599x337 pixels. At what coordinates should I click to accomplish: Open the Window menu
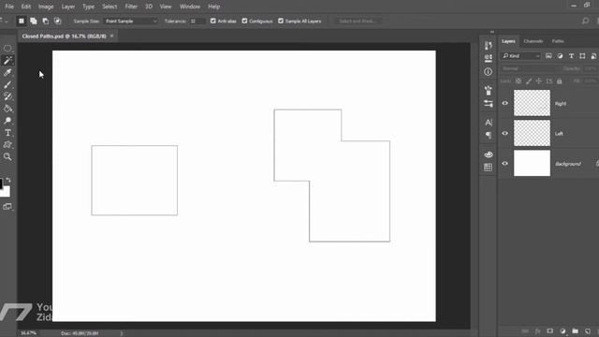pyautogui.click(x=190, y=7)
